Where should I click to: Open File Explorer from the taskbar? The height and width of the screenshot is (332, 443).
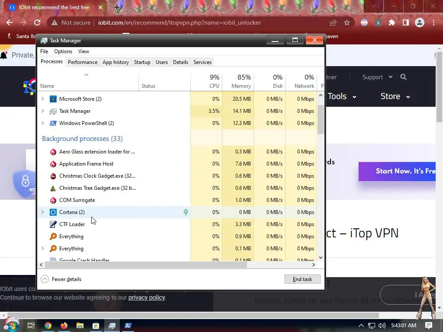pos(80,326)
